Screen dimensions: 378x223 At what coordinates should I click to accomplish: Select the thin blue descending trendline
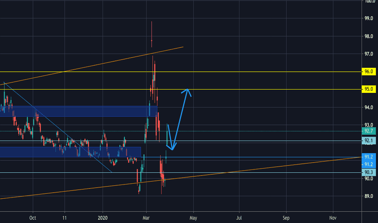(58, 128)
